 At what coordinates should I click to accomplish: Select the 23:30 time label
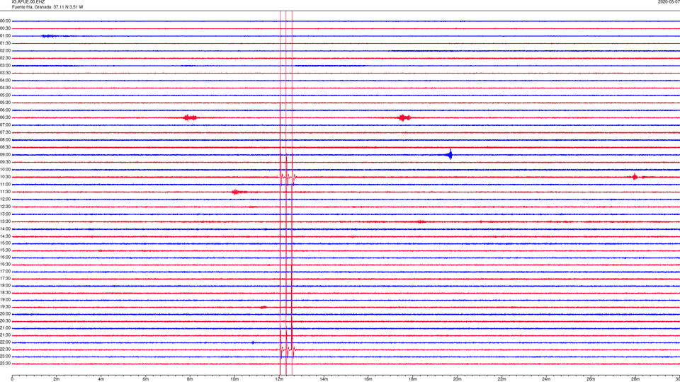(6, 364)
